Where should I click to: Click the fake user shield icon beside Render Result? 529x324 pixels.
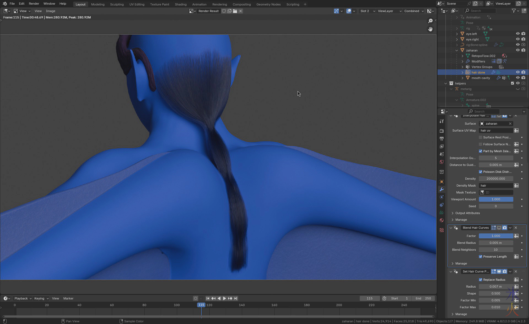pos(224,11)
